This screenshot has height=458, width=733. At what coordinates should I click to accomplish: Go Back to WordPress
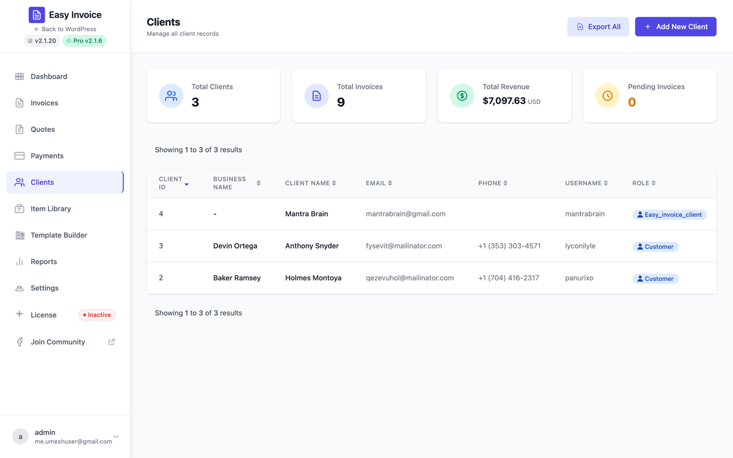click(65, 29)
